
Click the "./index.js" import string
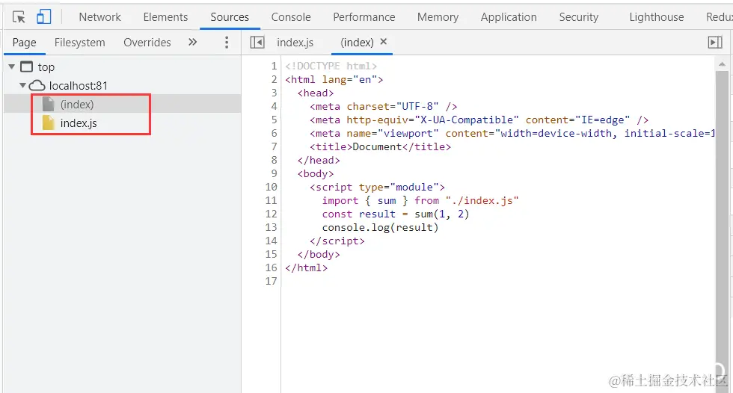click(482, 201)
